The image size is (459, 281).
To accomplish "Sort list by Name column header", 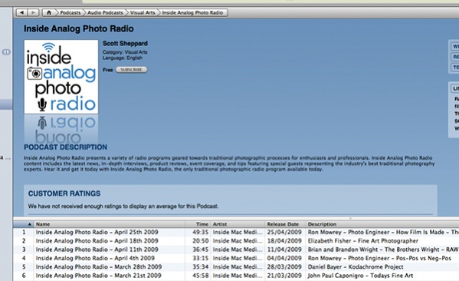I will tap(110, 224).
